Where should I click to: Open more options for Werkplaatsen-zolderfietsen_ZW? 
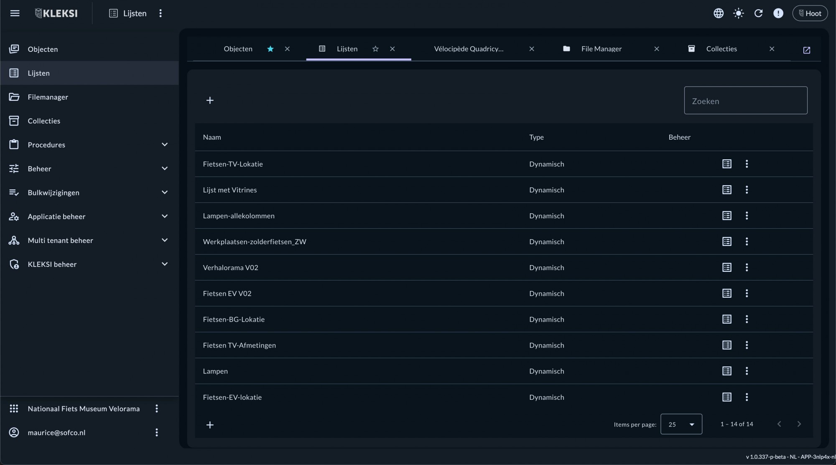click(x=747, y=242)
